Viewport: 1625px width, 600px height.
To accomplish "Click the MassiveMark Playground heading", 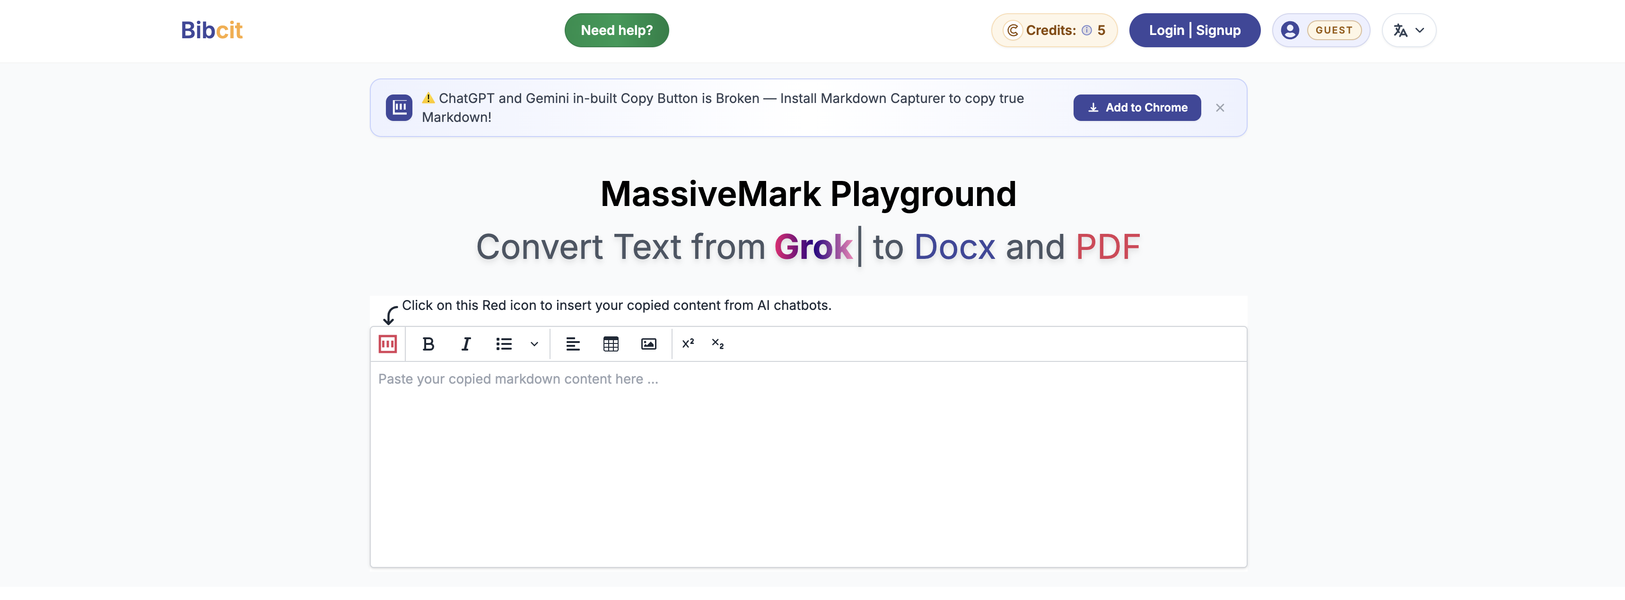I will (x=808, y=194).
